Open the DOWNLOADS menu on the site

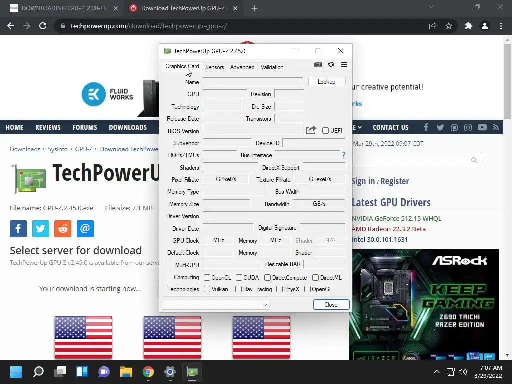(128, 127)
